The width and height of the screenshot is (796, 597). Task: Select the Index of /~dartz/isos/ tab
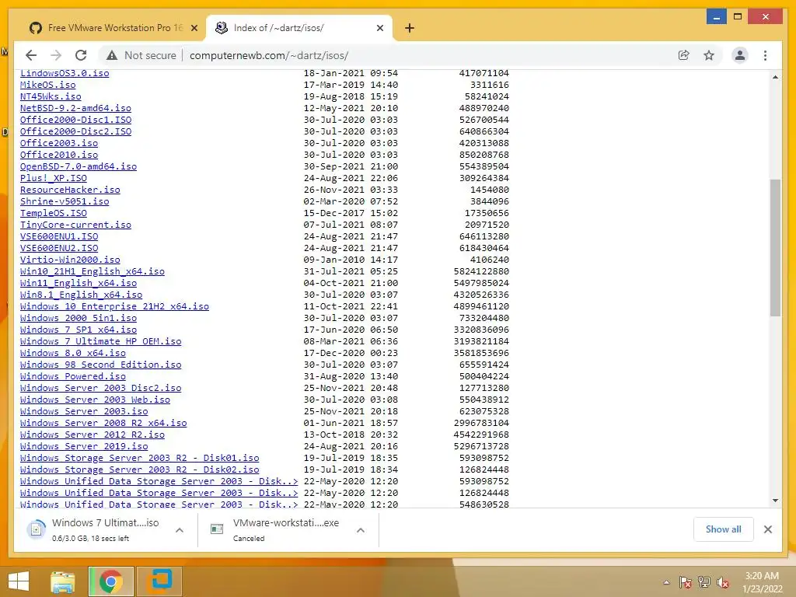click(x=299, y=28)
